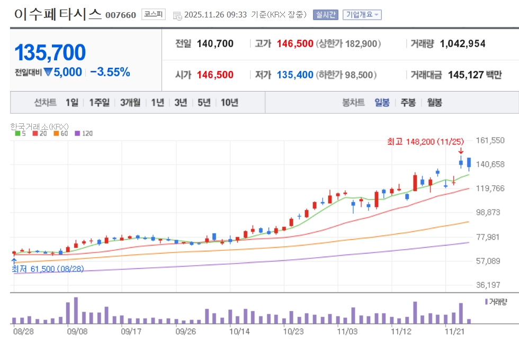Click the 코스피 market badge
The image size is (519, 353).
(154, 14)
